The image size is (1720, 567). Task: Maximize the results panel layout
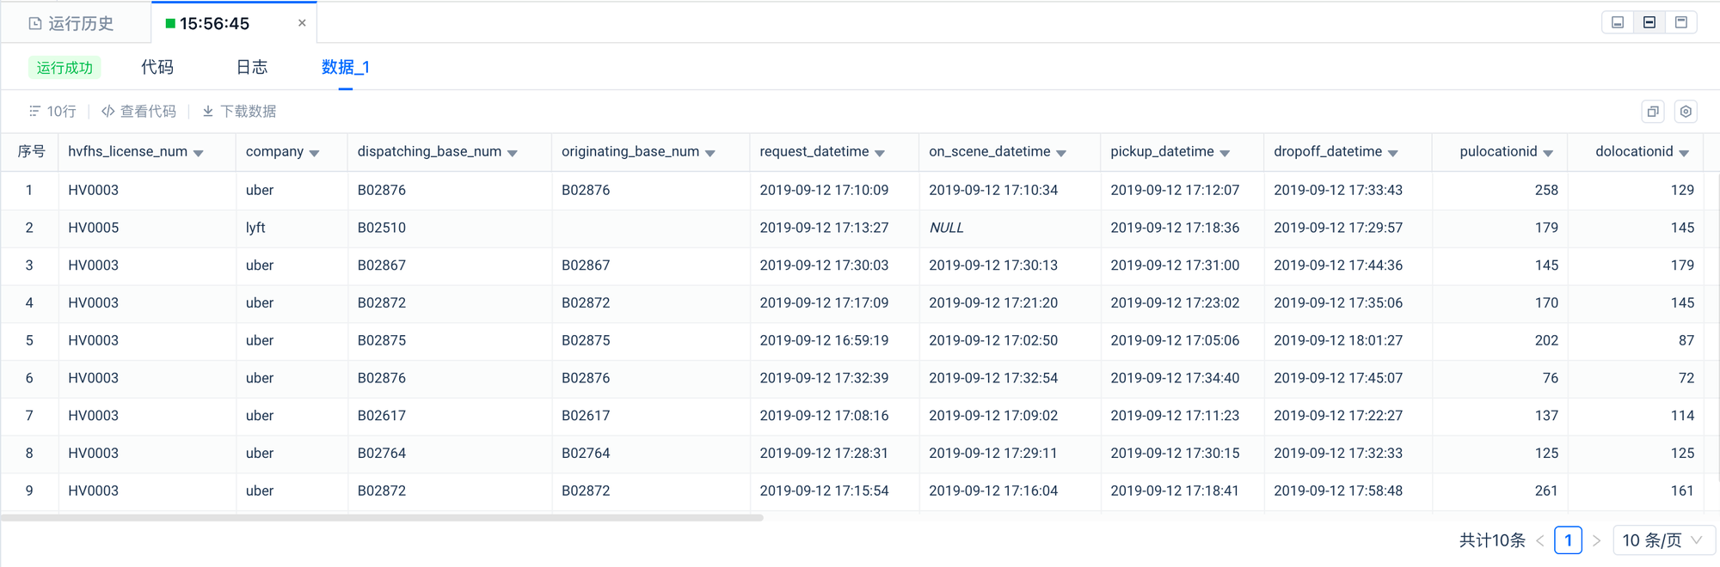1680,22
